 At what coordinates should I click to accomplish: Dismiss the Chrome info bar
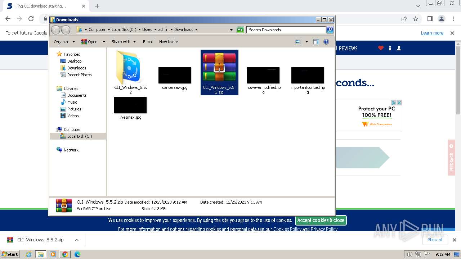[x=452, y=33]
